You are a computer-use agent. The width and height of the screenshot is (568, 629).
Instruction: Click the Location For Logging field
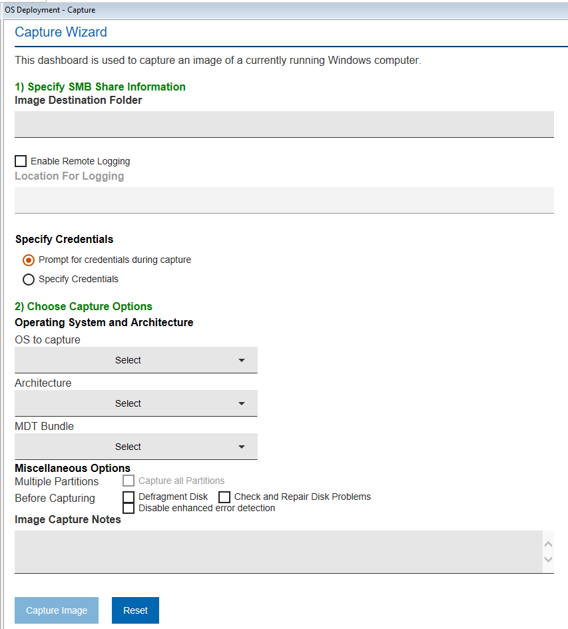point(284,200)
